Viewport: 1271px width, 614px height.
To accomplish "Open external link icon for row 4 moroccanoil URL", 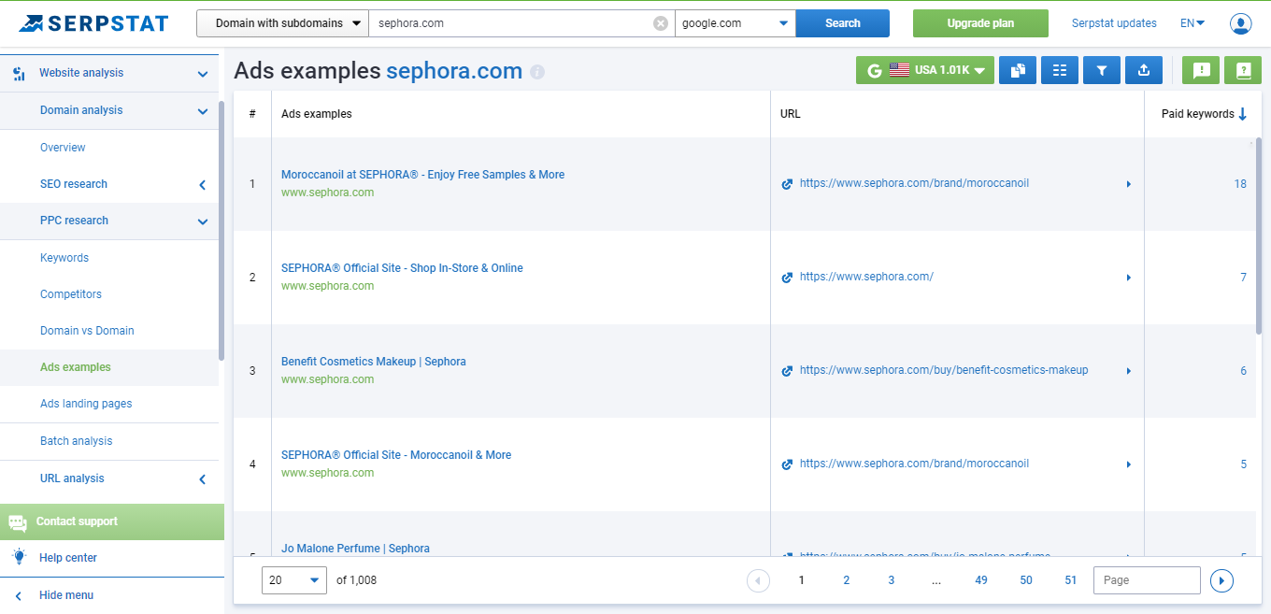I will (x=787, y=464).
